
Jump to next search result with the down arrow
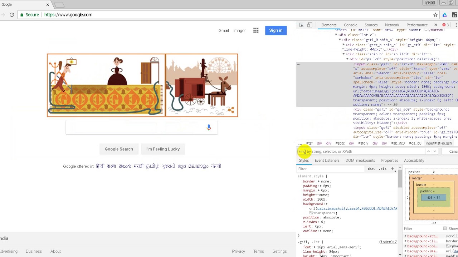click(435, 151)
